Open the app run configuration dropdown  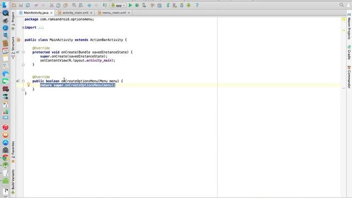118,5
